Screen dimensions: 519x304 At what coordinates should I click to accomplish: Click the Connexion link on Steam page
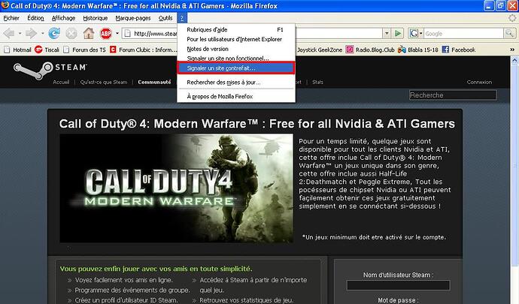click(x=479, y=82)
